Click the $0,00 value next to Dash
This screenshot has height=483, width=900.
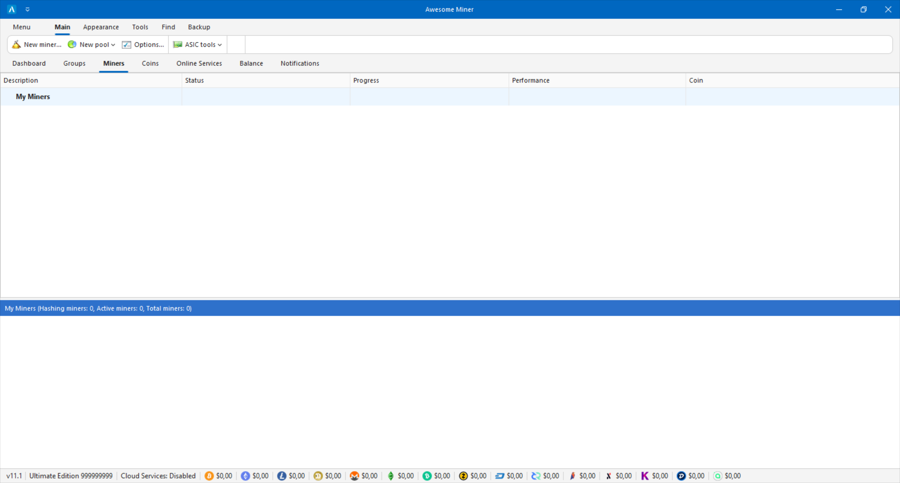tap(515, 476)
